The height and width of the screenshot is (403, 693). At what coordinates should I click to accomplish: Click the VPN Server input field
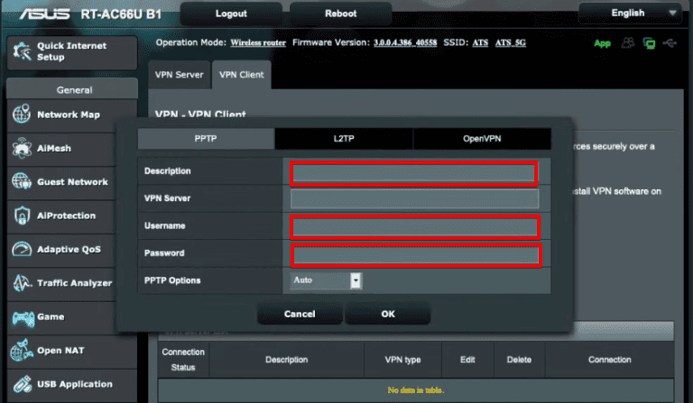pos(414,199)
